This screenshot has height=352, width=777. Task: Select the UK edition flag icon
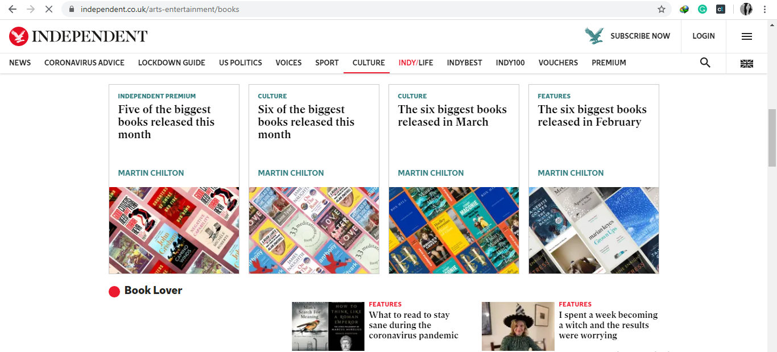(747, 63)
